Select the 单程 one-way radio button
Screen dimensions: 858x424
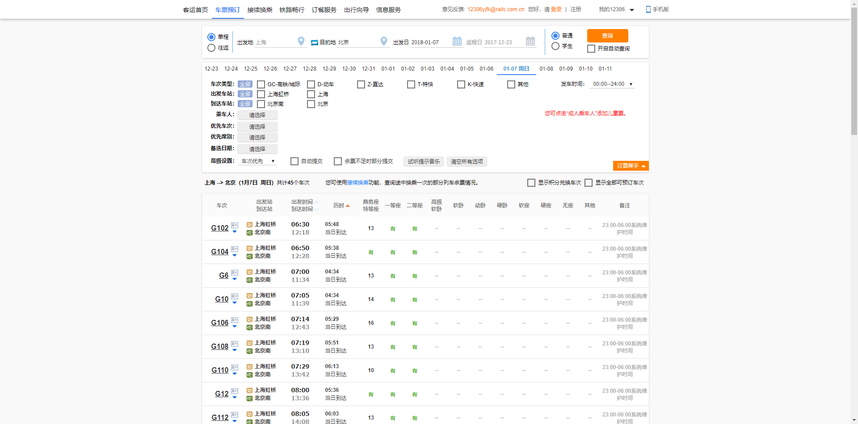point(211,37)
